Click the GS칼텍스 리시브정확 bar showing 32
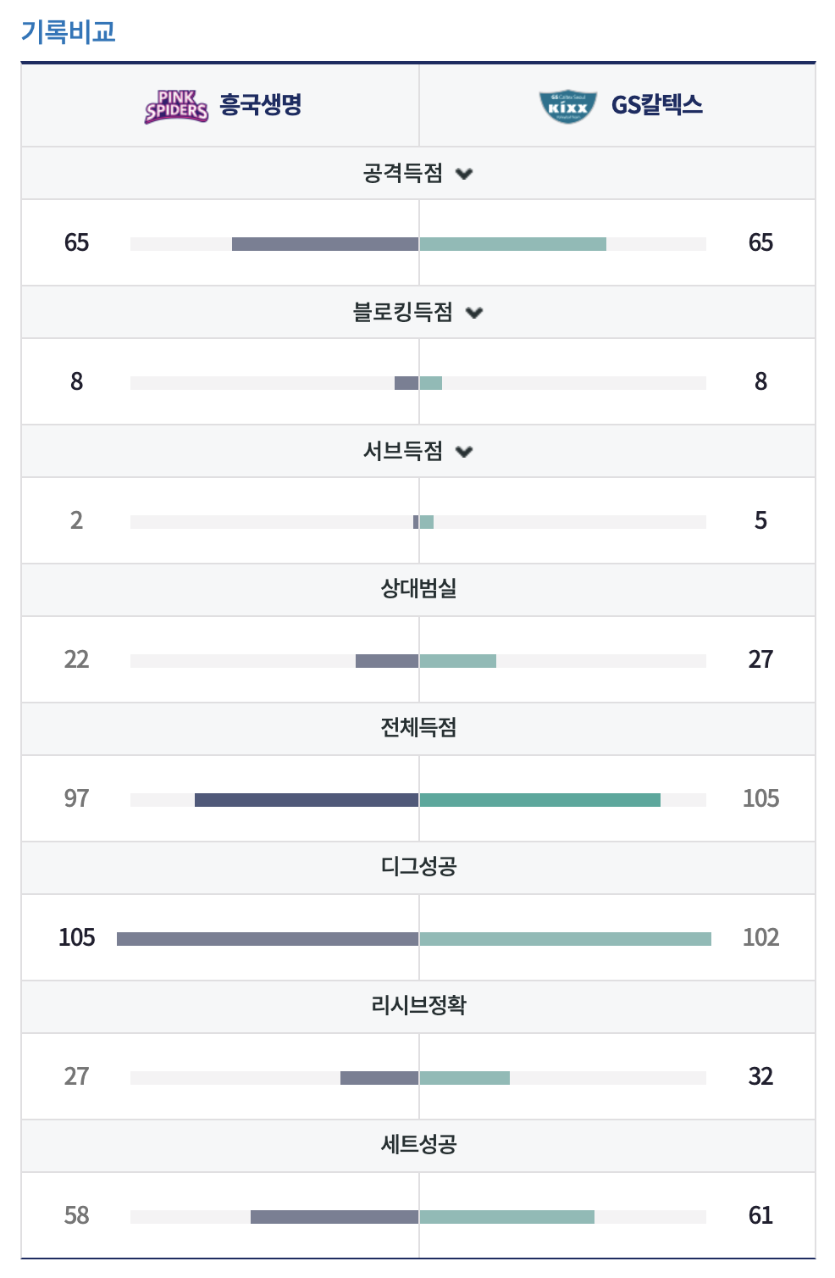The height and width of the screenshot is (1278, 835). click(x=464, y=1078)
